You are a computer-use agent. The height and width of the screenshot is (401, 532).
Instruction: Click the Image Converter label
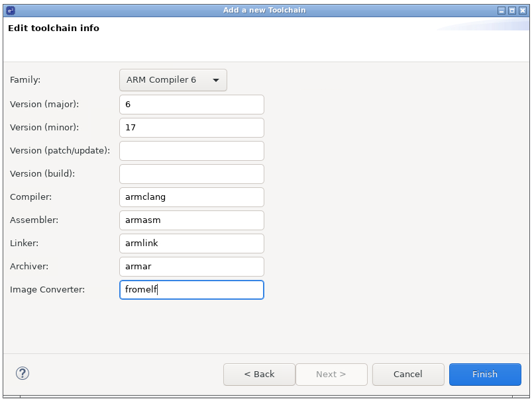pyautogui.click(x=48, y=290)
